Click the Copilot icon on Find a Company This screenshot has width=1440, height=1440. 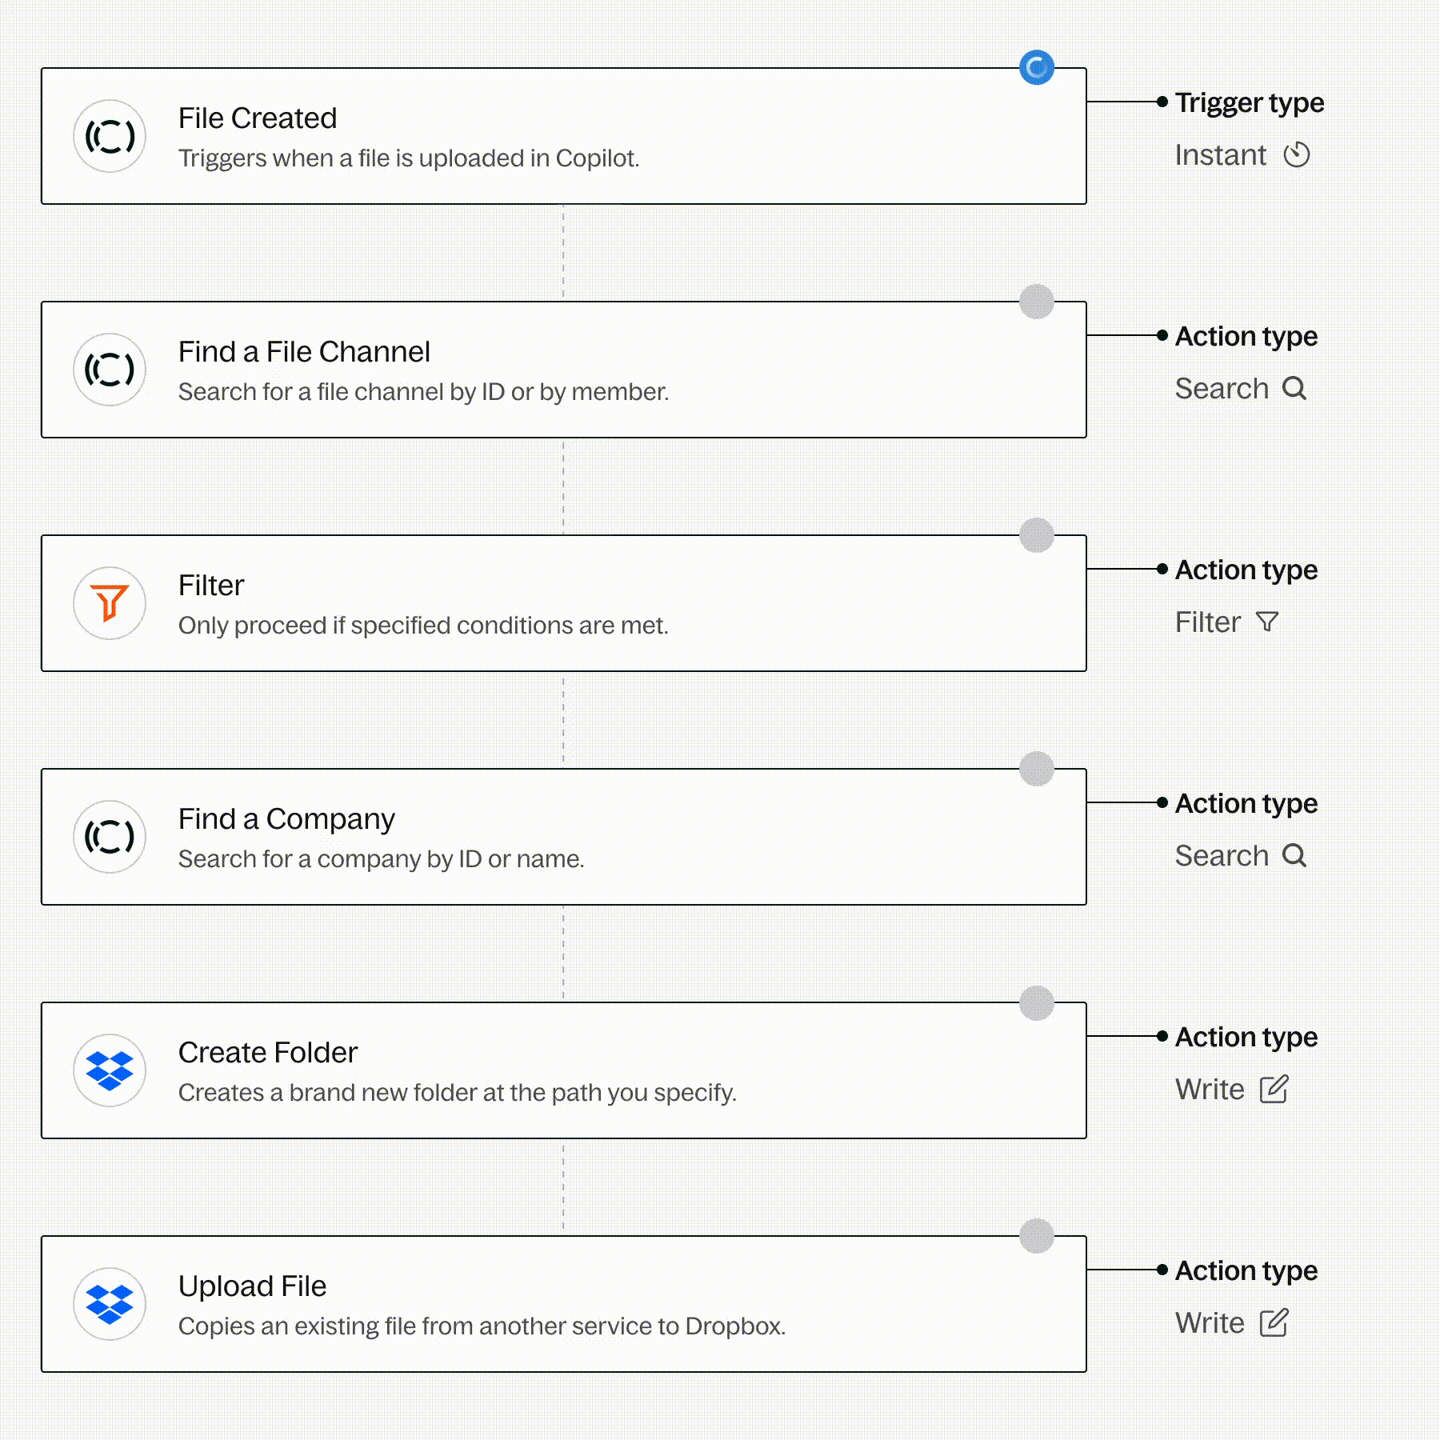tap(110, 837)
